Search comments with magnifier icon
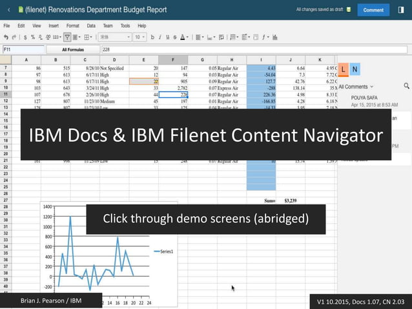412x309 pixels. click(406, 86)
